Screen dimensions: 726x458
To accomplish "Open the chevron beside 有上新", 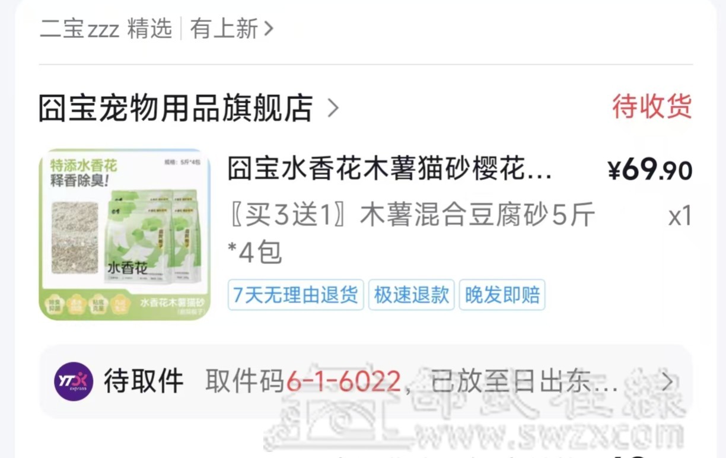I will pos(268,28).
